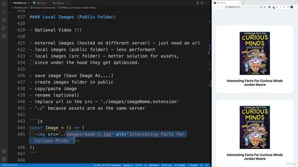Image resolution: width=298 pixels, height=167 pixels.
Task: Open notifications bell in status bar
Action: 207,165
